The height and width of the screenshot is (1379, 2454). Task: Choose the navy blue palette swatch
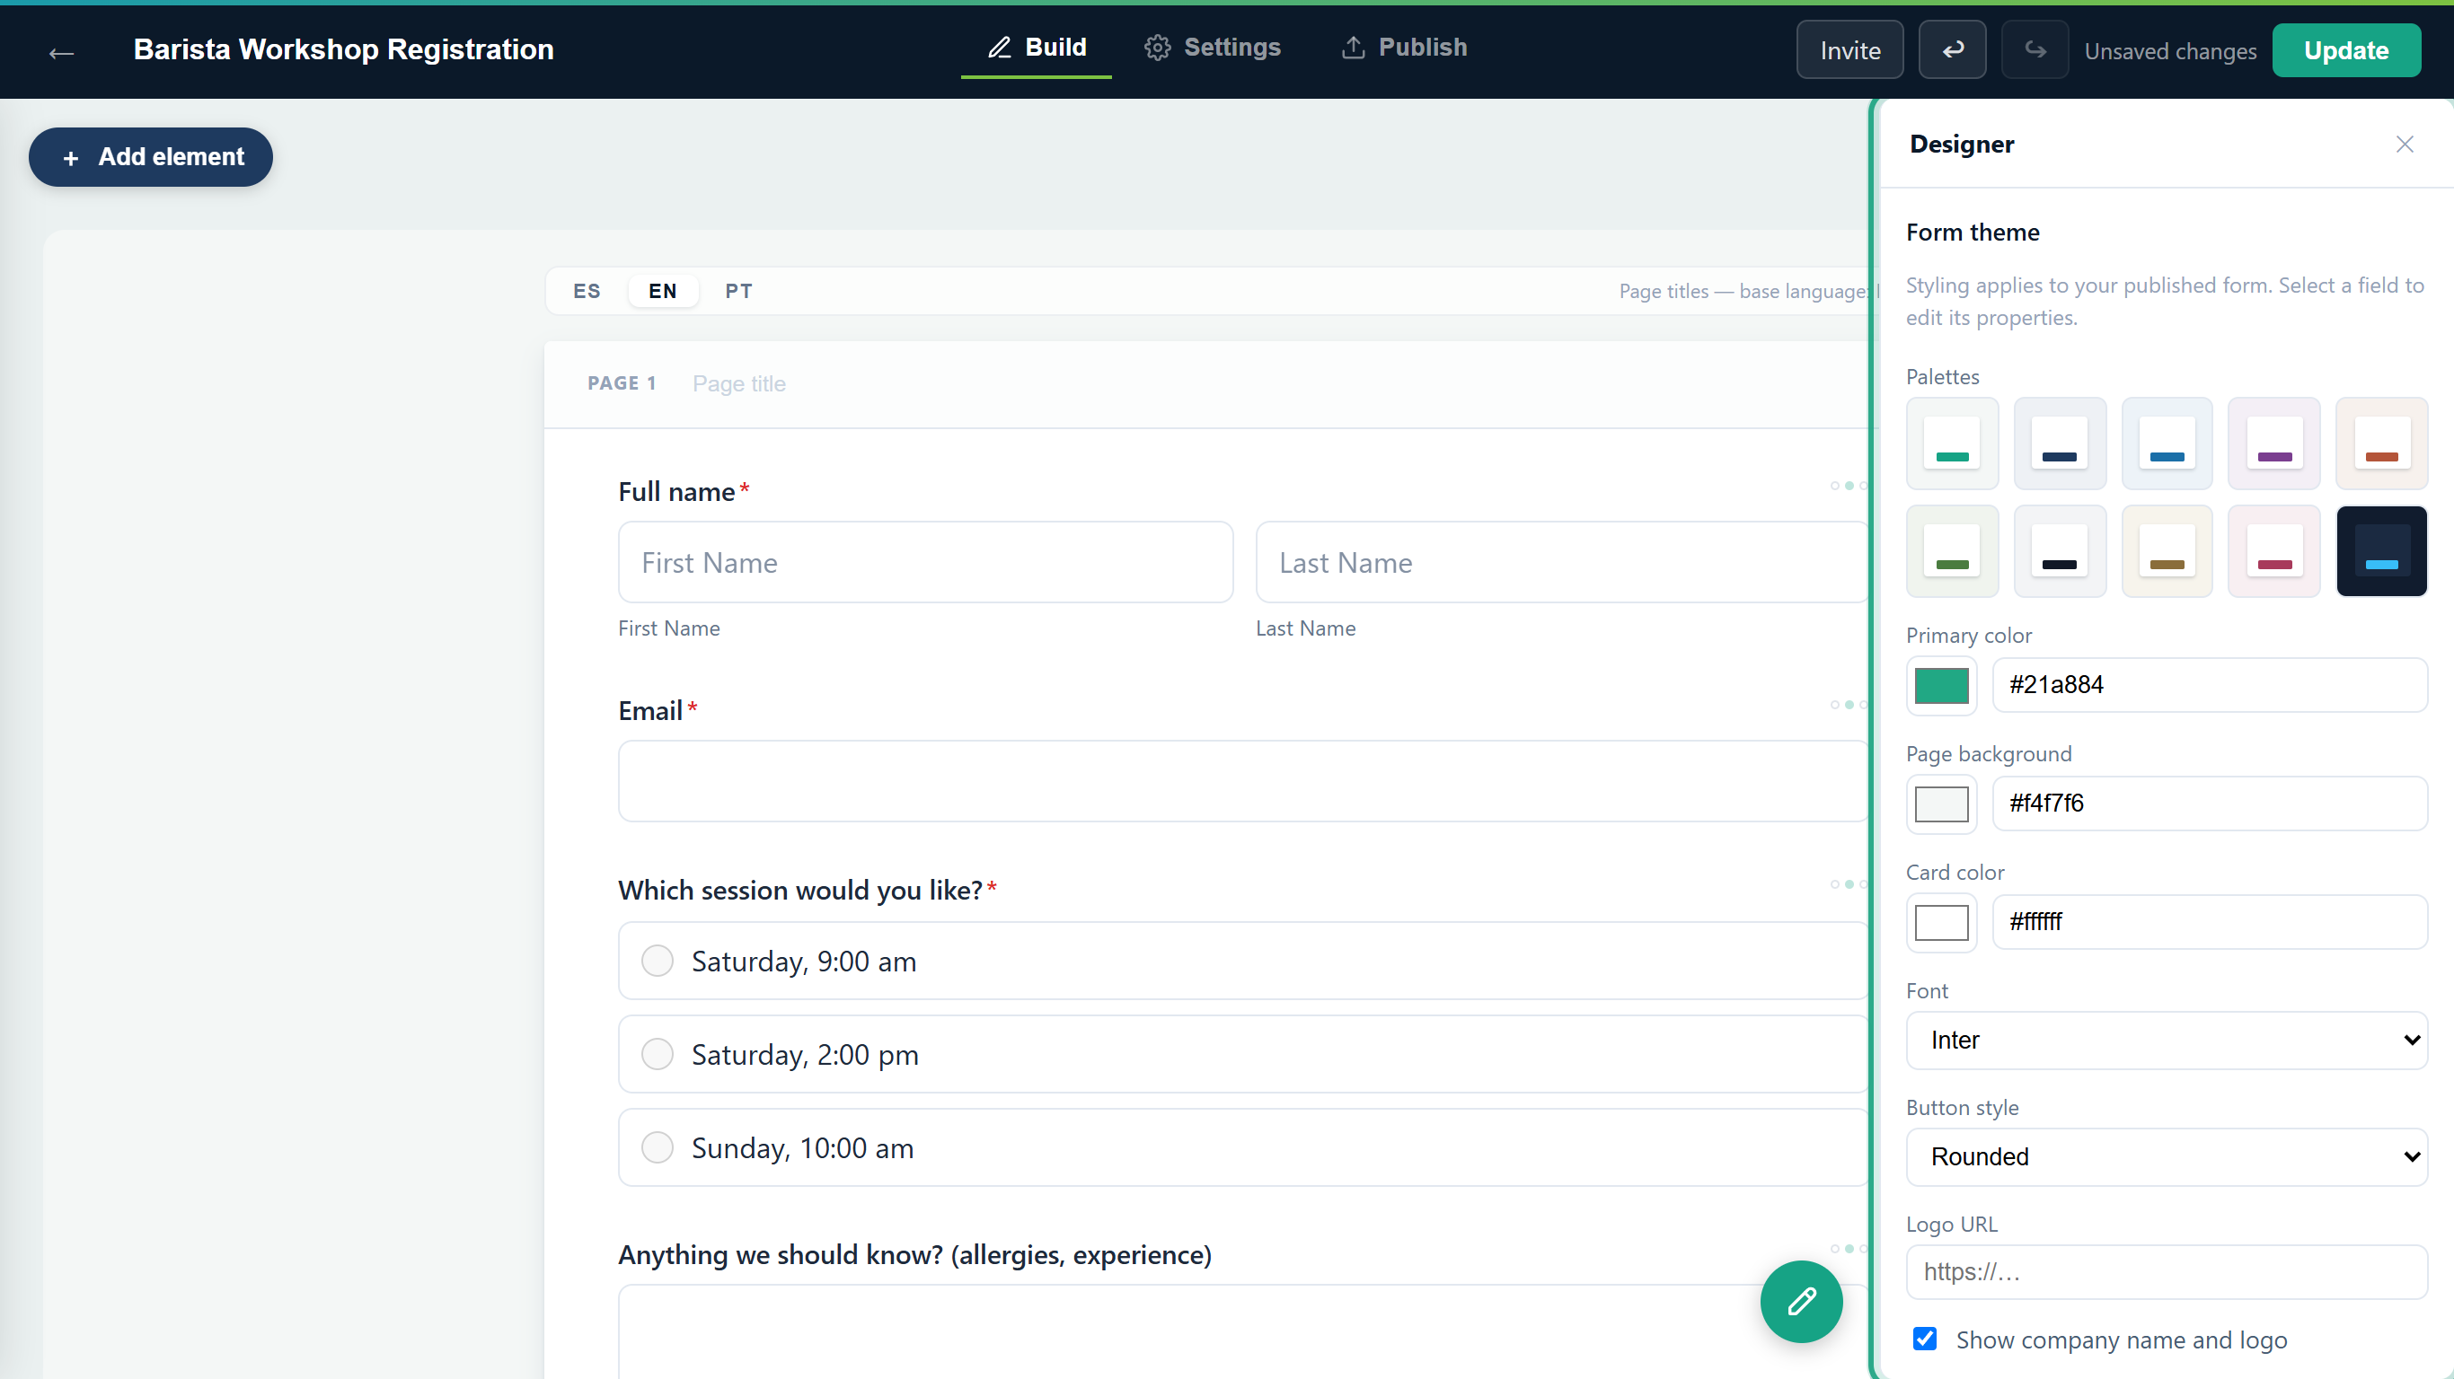point(2060,444)
